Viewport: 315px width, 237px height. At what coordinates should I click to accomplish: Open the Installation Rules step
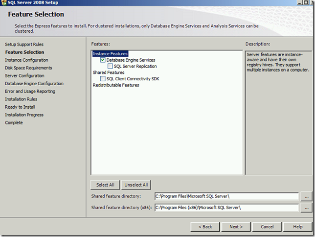click(21, 99)
